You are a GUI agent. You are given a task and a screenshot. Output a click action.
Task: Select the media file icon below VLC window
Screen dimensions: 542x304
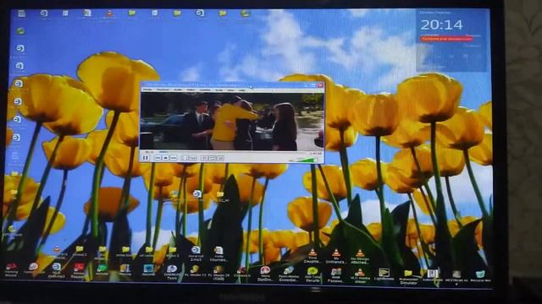(x=197, y=195)
